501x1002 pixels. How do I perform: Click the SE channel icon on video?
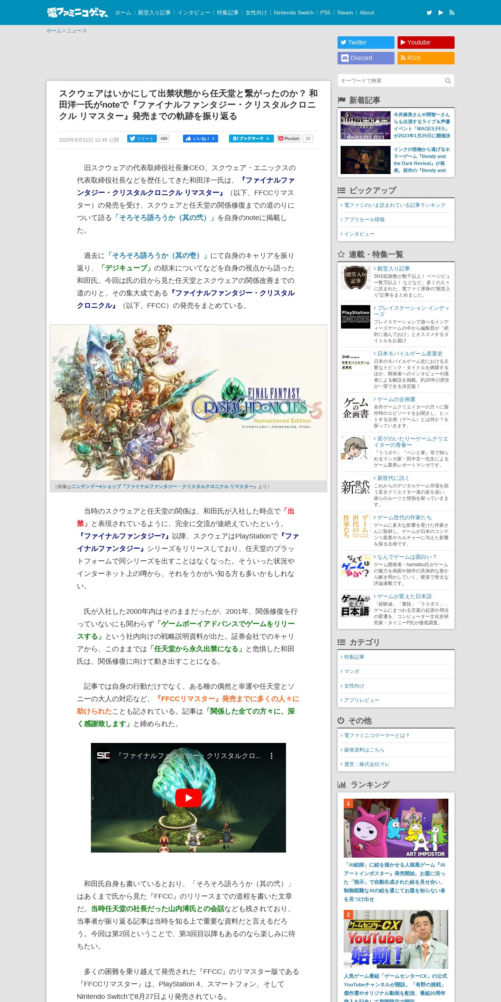pyautogui.click(x=103, y=756)
